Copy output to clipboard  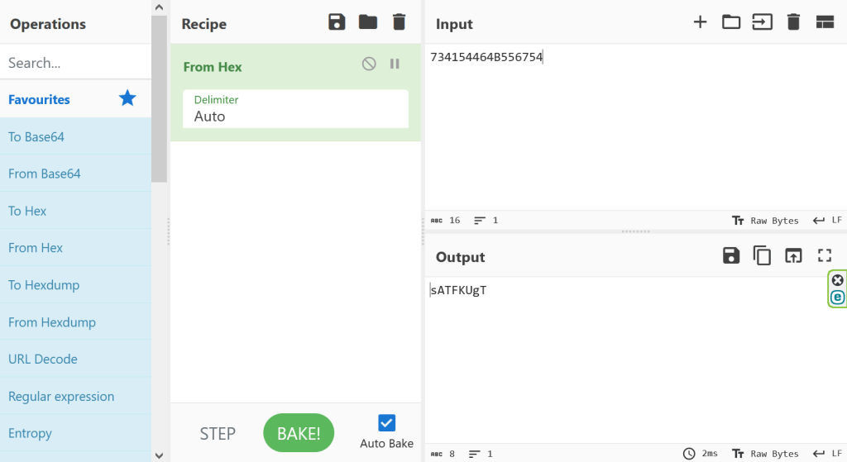(x=762, y=256)
